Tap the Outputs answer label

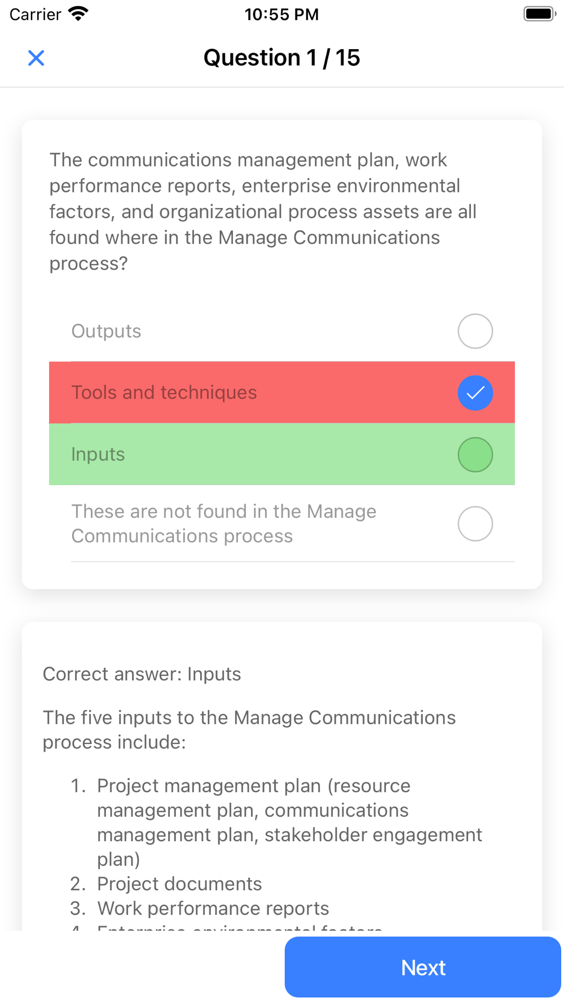[106, 331]
